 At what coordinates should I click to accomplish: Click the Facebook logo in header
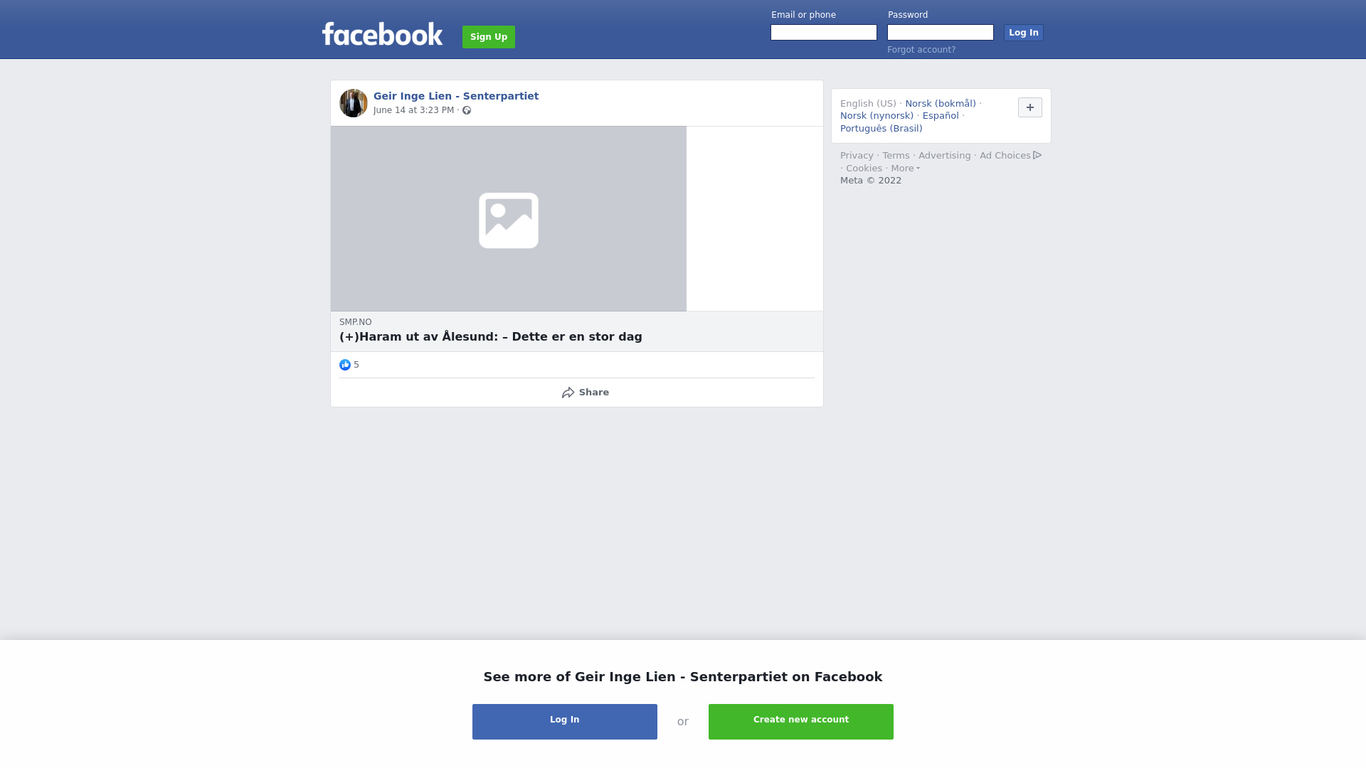(x=382, y=34)
